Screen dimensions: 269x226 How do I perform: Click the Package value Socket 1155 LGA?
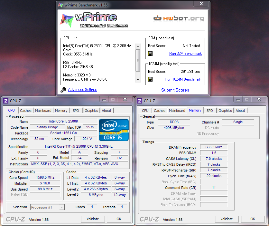[x=64, y=133]
